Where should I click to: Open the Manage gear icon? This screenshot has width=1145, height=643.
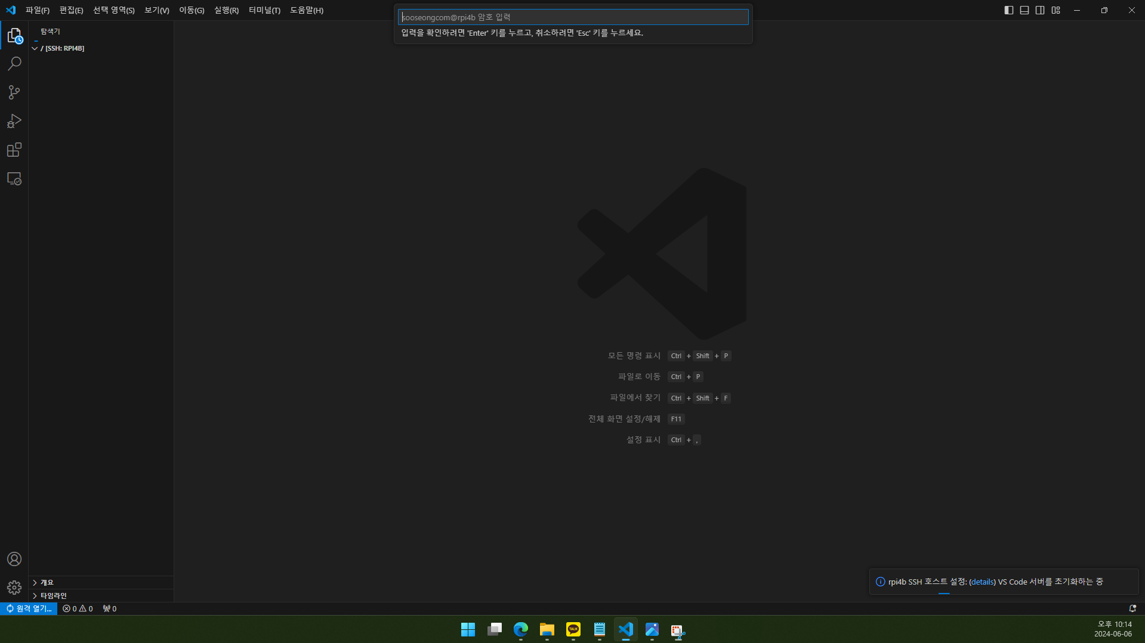tap(14, 588)
